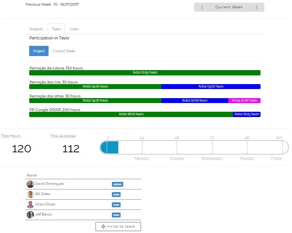
Task: Open the Graça Diogo name entry
Action: coord(45,204)
